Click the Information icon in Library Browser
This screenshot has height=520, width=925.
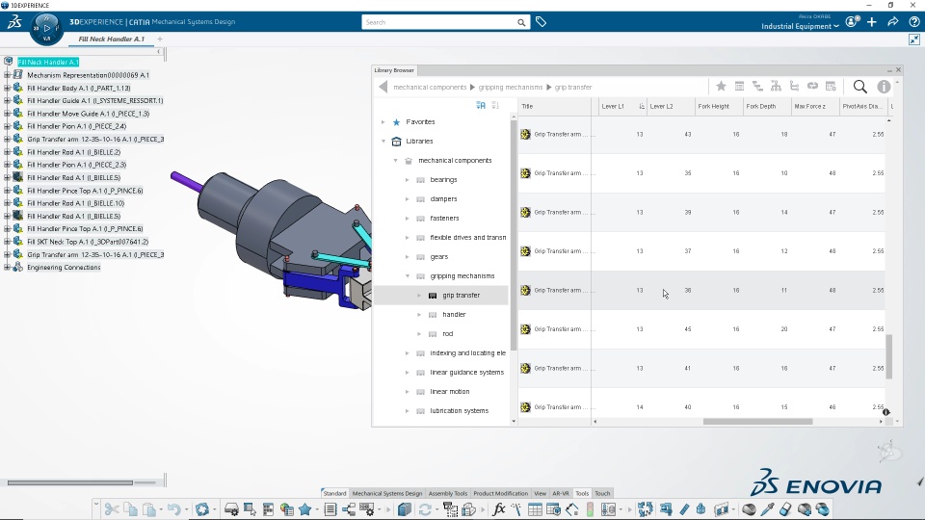[x=884, y=87]
